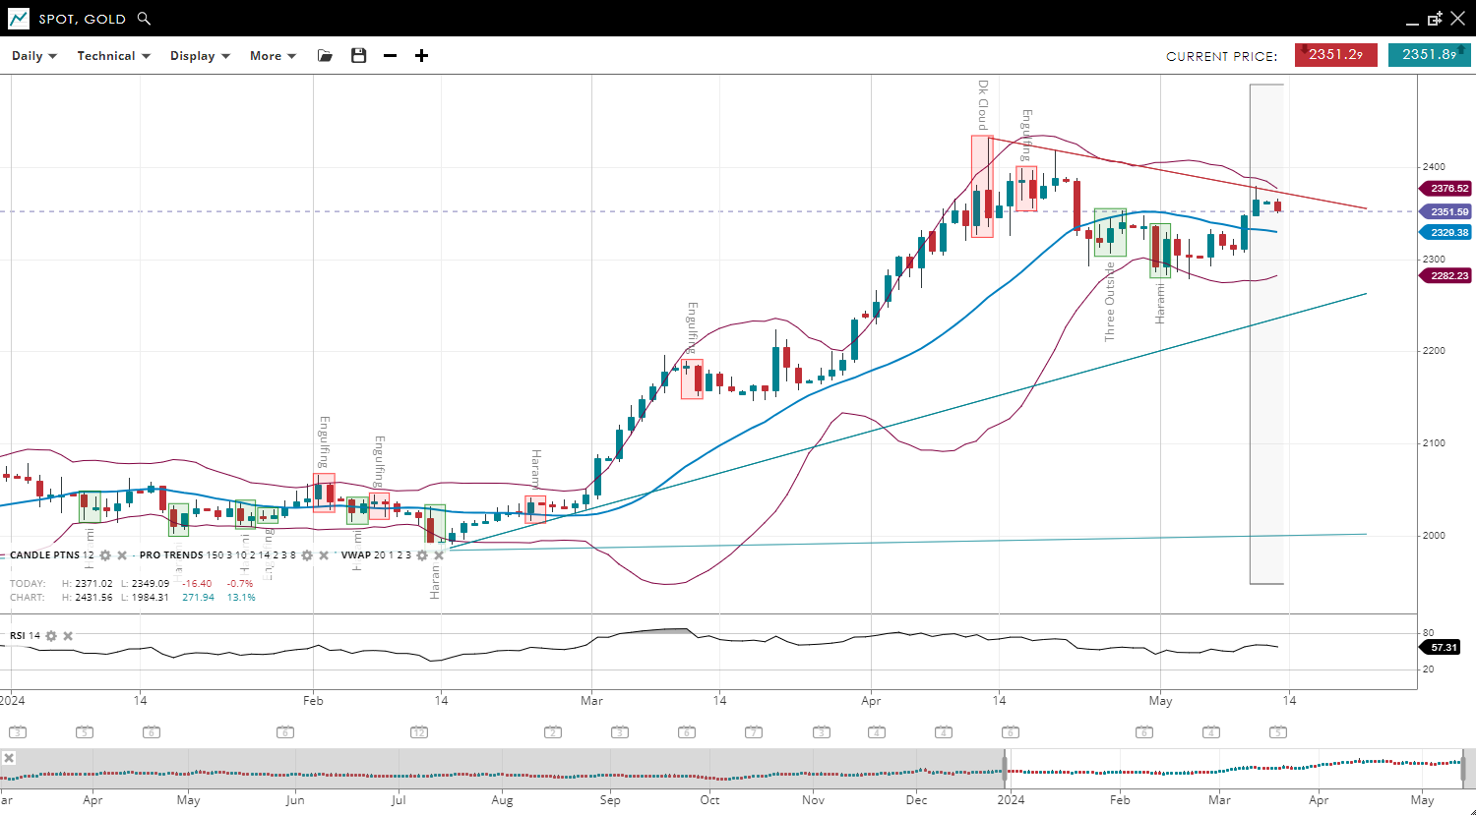
Task: Open the Technical dropdown menu
Action: click(x=113, y=56)
